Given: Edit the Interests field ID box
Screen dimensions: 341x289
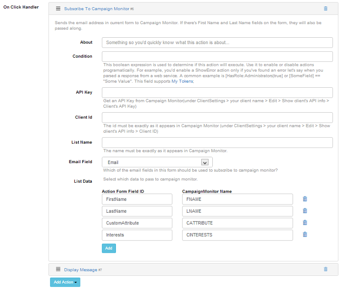Looking at the screenshot, I should click(137, 235).
